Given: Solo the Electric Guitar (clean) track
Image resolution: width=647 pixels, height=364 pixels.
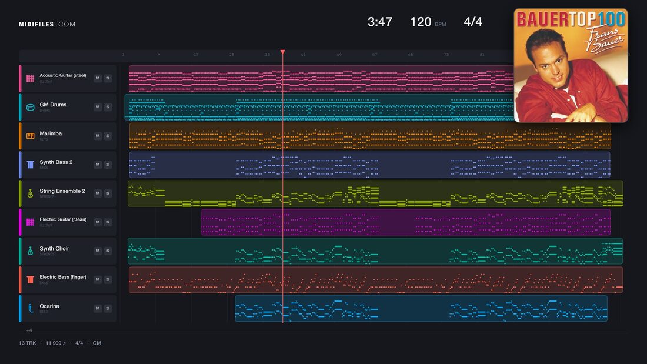Looking at the screenshot, I should (x=108, y=222).
